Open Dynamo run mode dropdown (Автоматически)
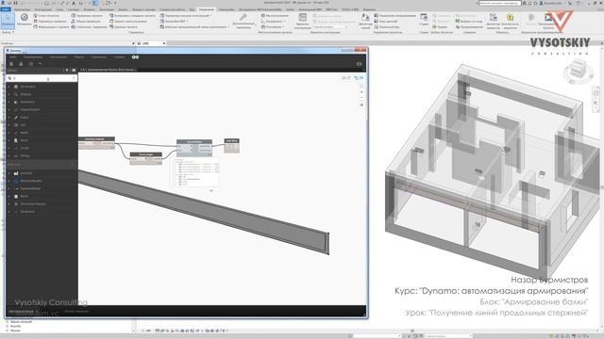The height and width of the screenshot is (339, 604). tap(23, 311)
